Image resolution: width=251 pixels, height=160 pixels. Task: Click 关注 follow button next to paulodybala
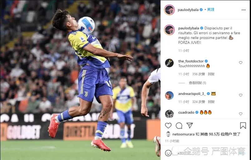[x=211, y=10]
